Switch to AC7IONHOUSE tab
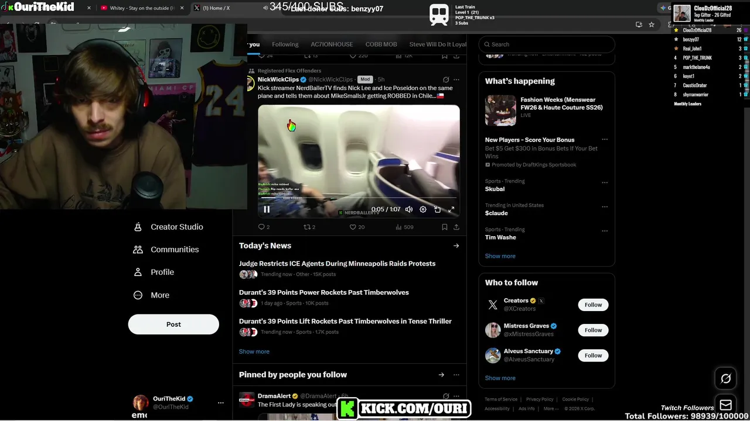The width and height of the screenshot is (750, 421). point(332,44)
